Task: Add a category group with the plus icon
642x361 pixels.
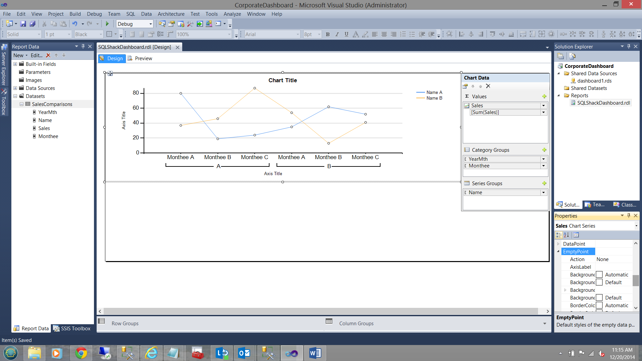Action: coord(544,150)
